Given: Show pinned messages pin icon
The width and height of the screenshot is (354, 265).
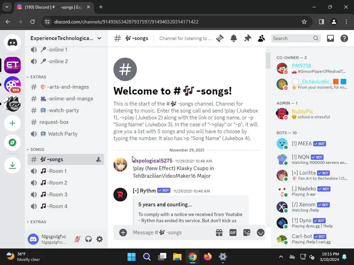Looking at the screenshot, I should coord(248,38).
